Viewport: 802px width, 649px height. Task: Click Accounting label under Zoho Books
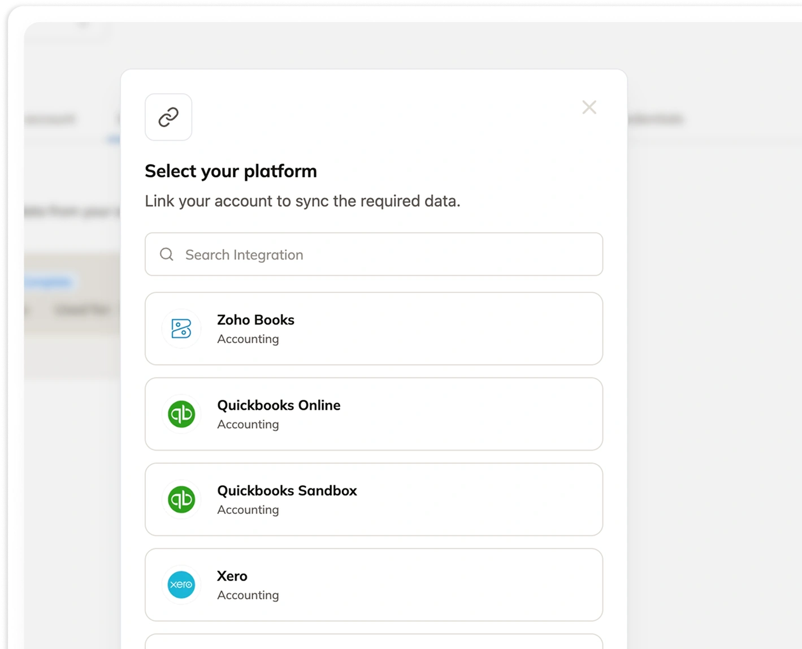[248, 339]
